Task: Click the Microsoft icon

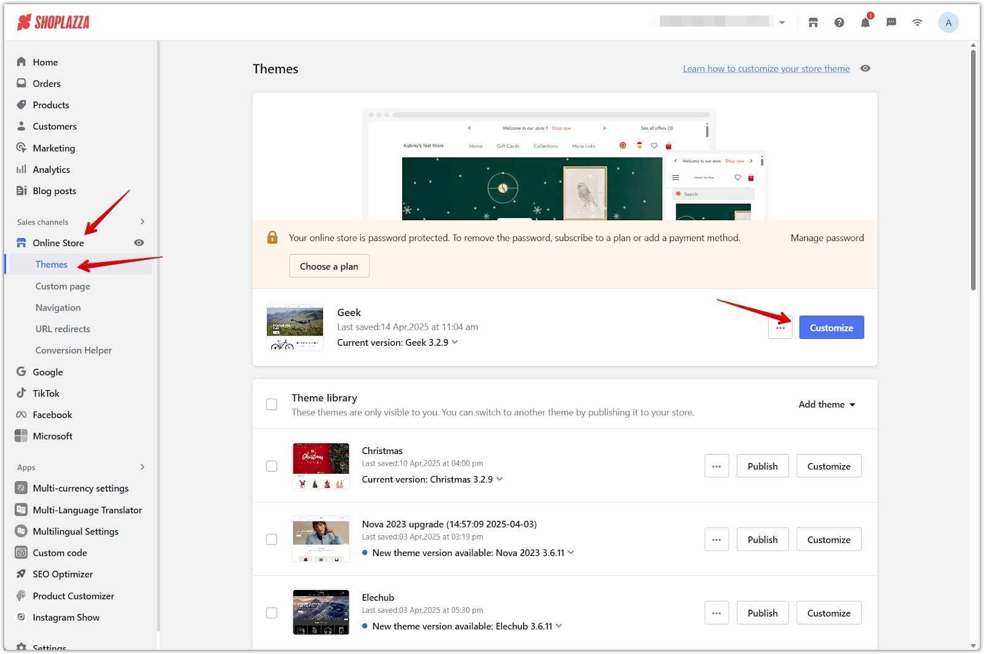Action: [22, 436]
